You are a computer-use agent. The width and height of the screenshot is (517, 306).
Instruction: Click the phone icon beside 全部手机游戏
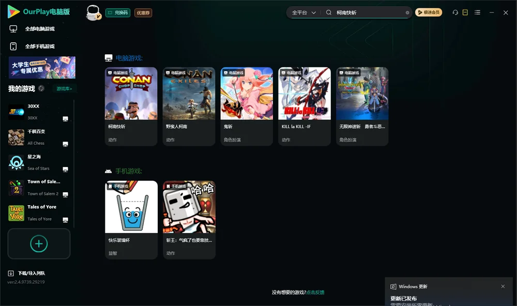[13, 46]
